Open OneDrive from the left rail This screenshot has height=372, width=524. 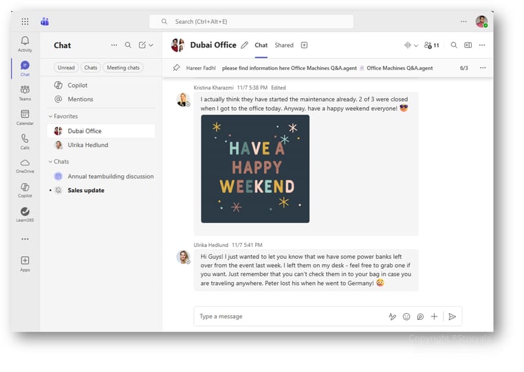pos(25,166)
